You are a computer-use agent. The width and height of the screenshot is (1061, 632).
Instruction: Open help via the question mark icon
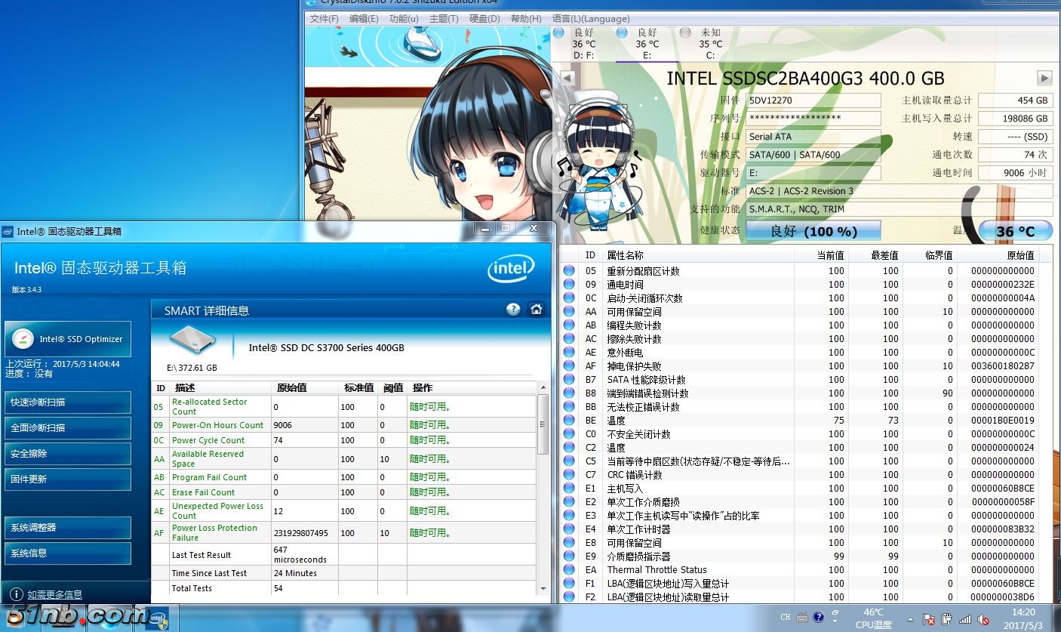click(513, 310)
